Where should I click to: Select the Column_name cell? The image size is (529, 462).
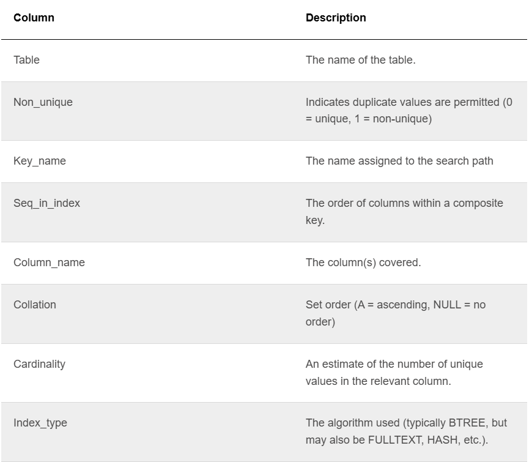(49, 263)
